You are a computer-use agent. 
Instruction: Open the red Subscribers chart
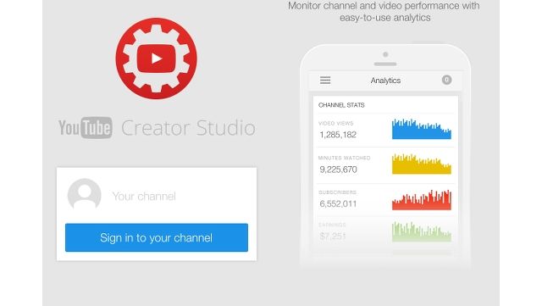pyautogui.click(x=422, y=200)
